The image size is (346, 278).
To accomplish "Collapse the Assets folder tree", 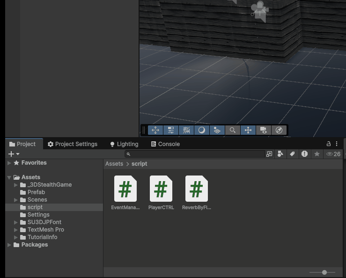I will [9, 177].
